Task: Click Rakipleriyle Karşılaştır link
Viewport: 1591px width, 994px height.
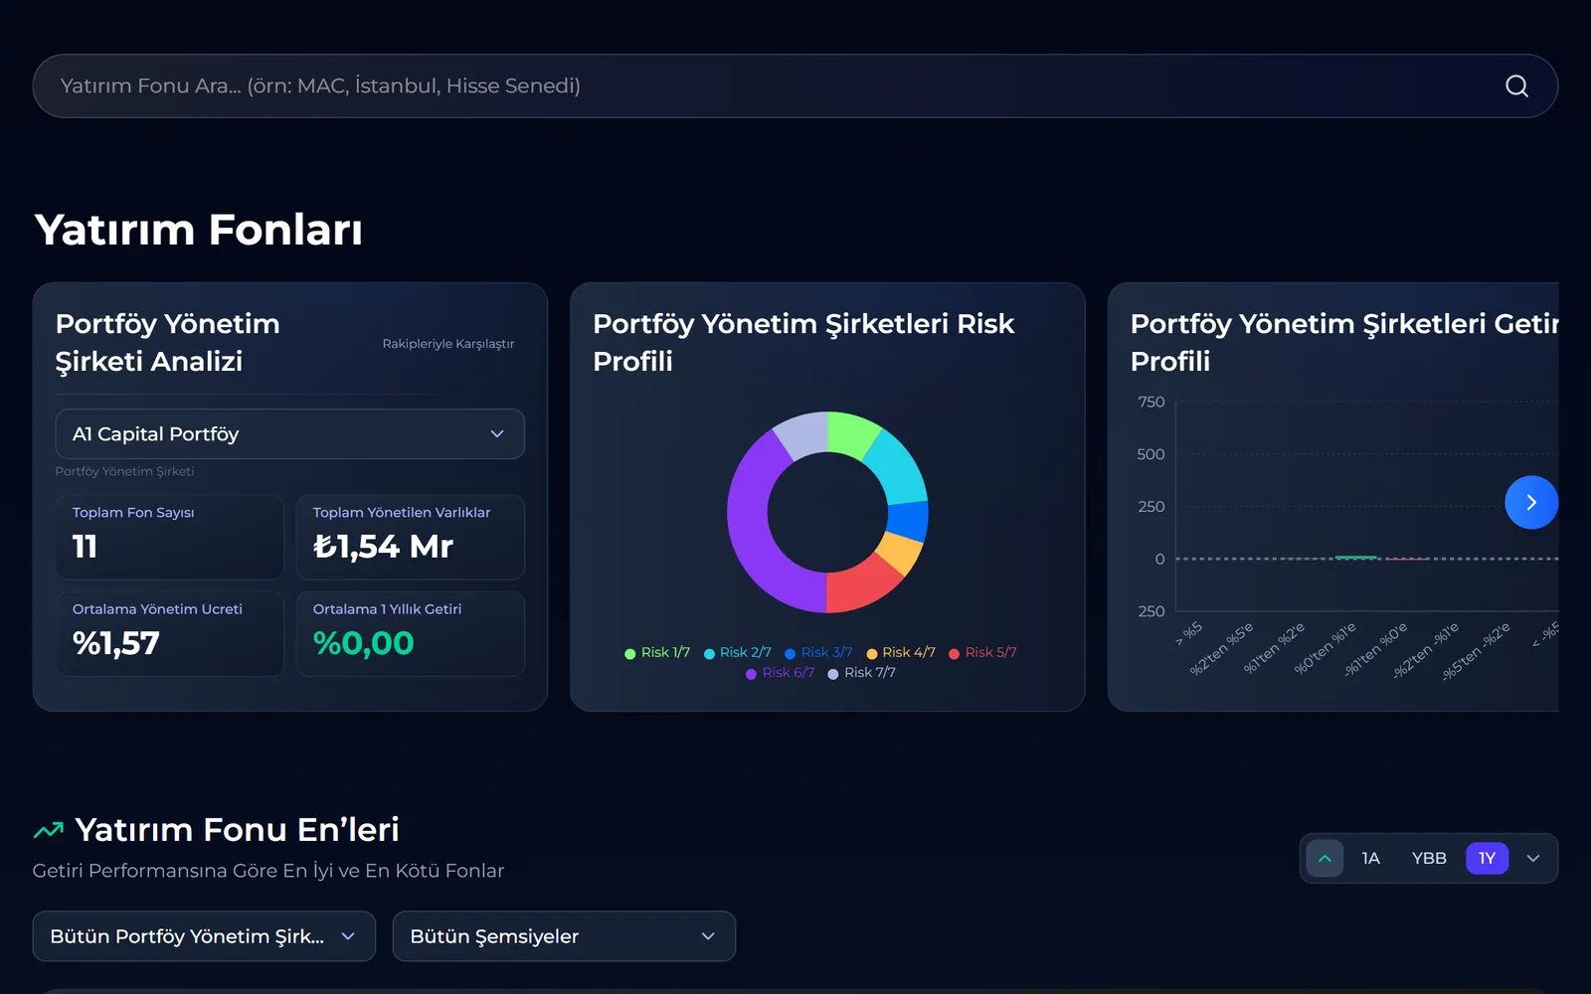Action: point(448,344)
